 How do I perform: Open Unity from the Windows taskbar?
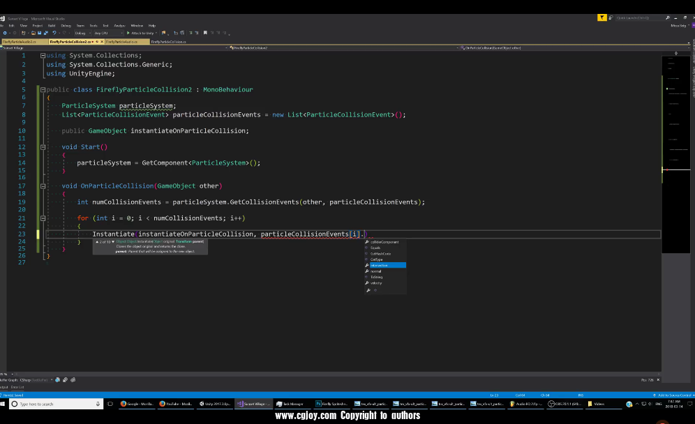pos(214,404)
